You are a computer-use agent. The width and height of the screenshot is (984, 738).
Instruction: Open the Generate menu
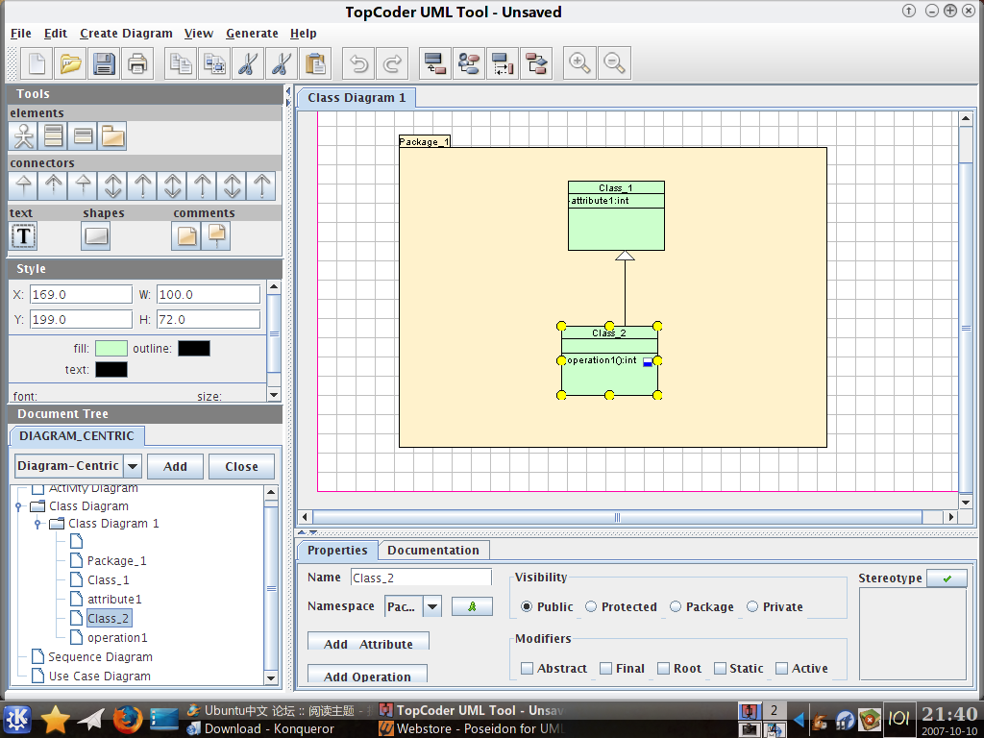[252, 34]
